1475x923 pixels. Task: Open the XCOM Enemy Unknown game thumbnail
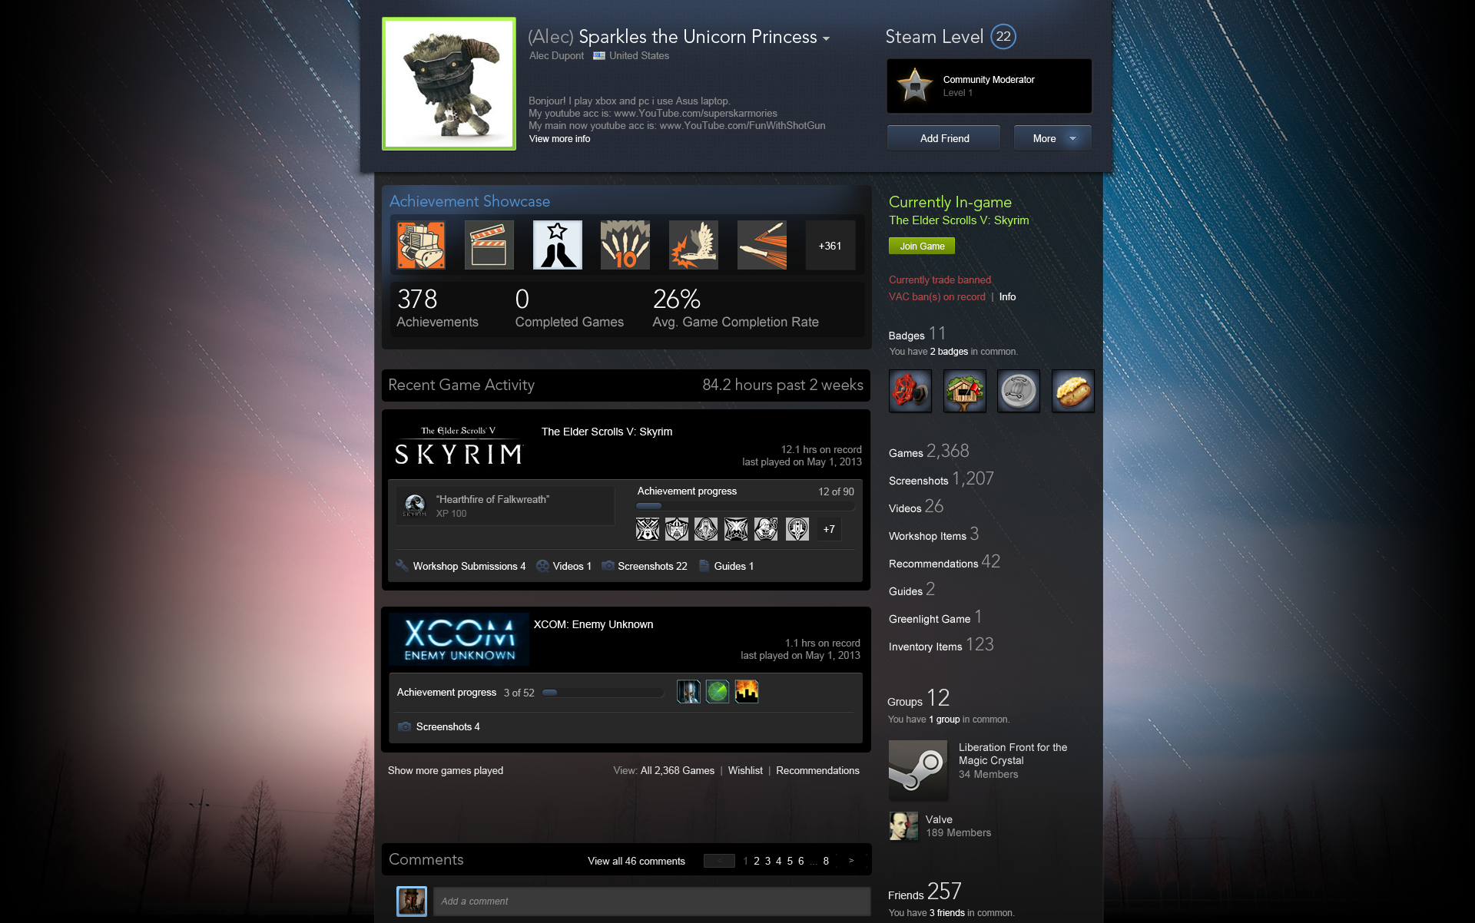(x=459, y=639)
